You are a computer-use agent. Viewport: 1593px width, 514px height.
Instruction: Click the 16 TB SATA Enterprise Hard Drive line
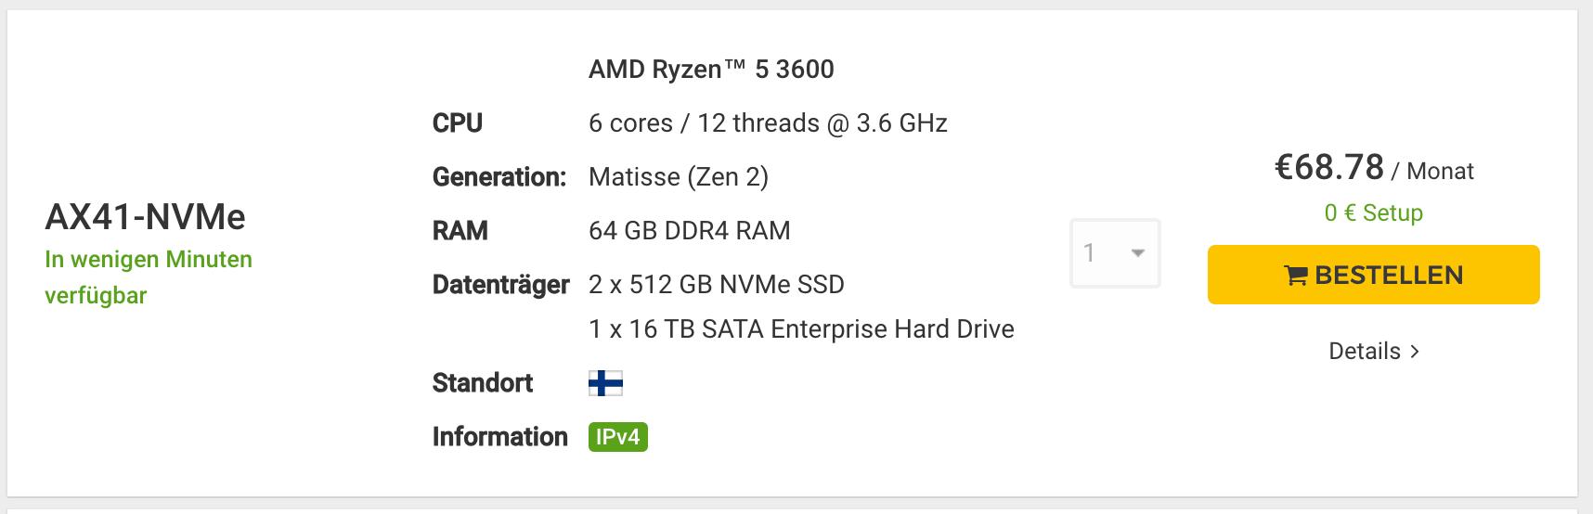point(801,328)
